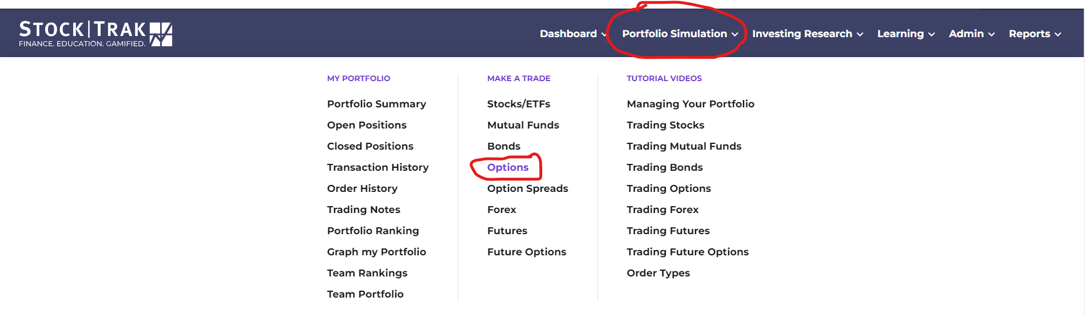Open Managing Your Portfolio tutorial
The height and width of the screenshot is (317, 1085).
(690, 104)
